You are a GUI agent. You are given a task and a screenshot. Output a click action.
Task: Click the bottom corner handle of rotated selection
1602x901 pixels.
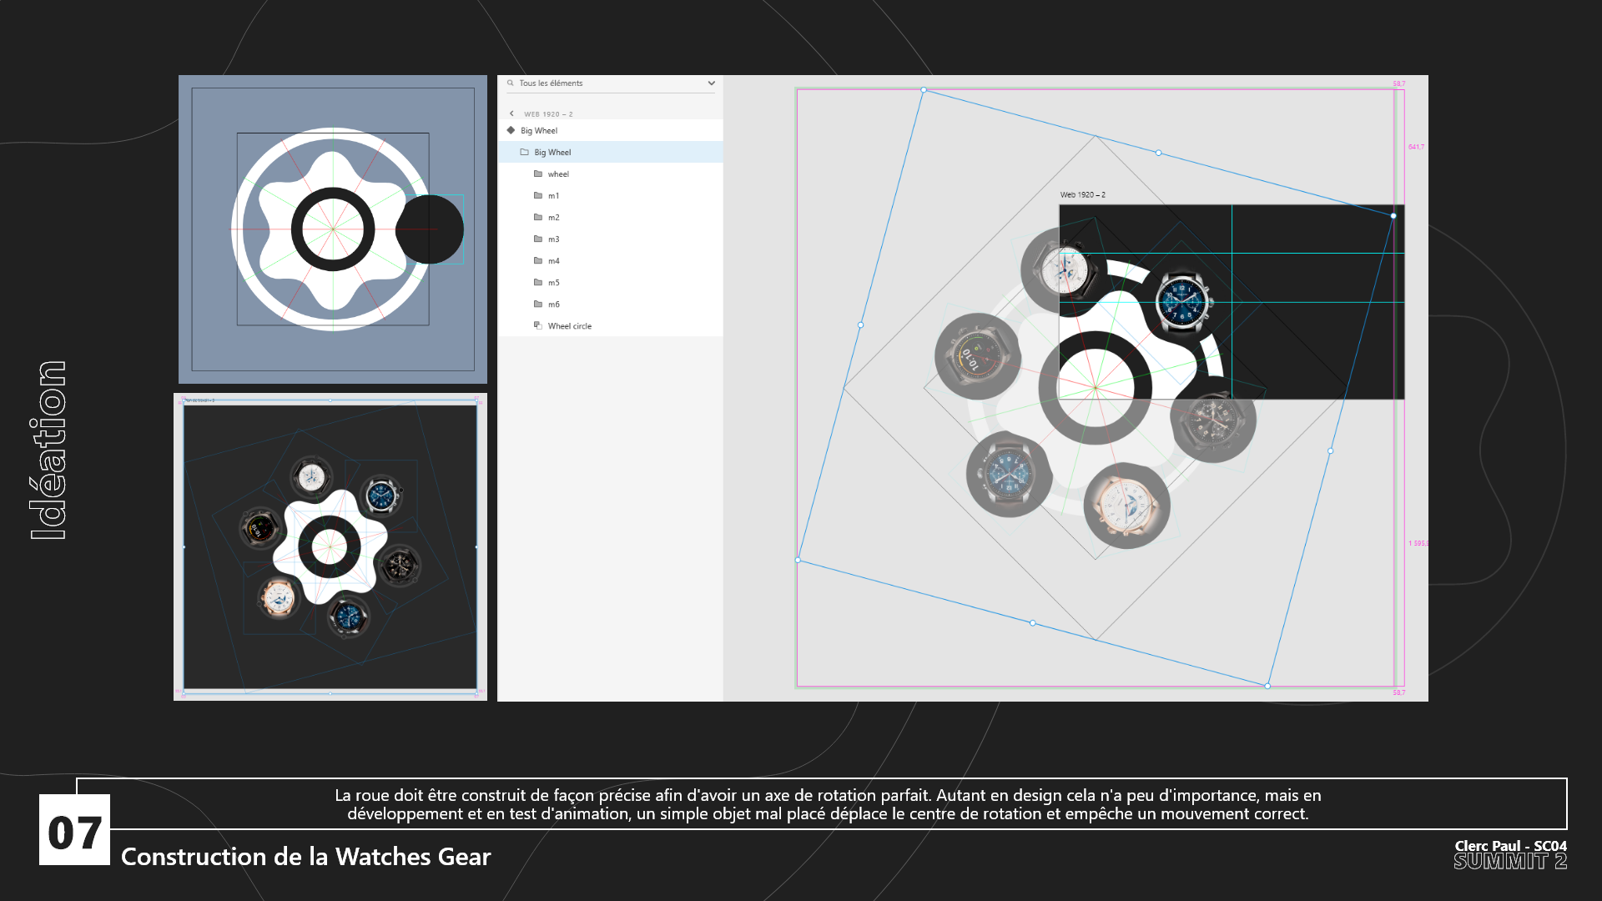1267,686
